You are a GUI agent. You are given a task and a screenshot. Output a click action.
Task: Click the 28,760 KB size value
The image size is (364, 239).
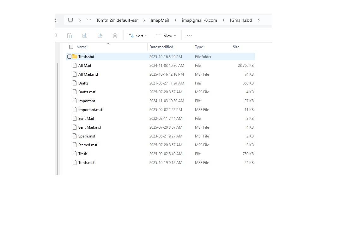coord(246,65)
